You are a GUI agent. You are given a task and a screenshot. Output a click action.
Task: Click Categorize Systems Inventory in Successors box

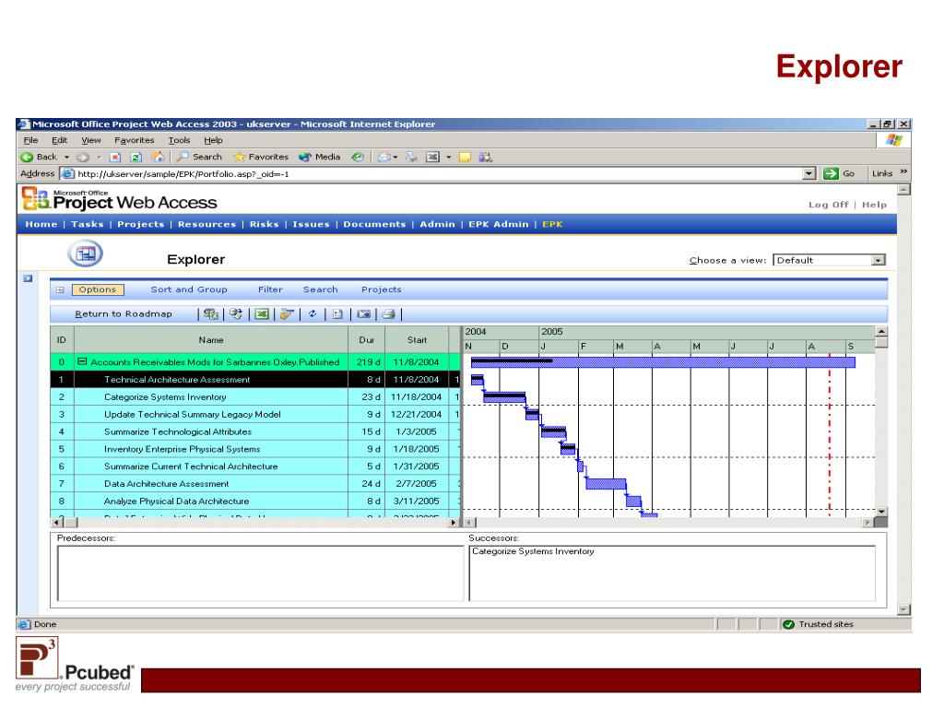tap(533, 551)
